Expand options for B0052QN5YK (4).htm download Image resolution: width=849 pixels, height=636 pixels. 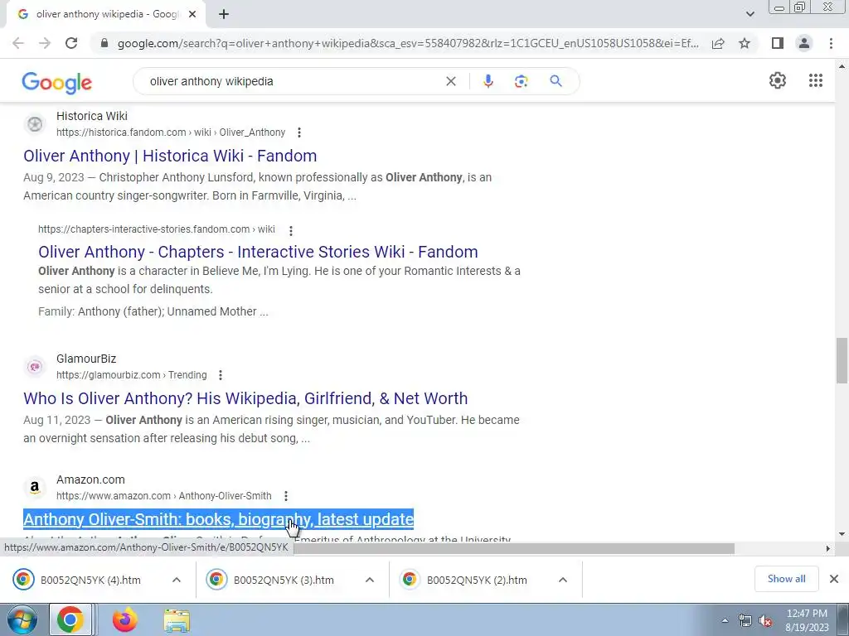(x=177, y=580)
